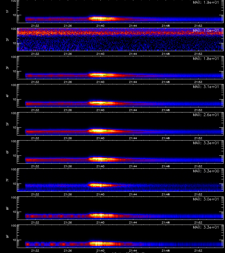Click the 21:36 tick label under panel 9F
Image resolution: width=225 pixels, height=253 pixels.
click(x=67, y=250)
